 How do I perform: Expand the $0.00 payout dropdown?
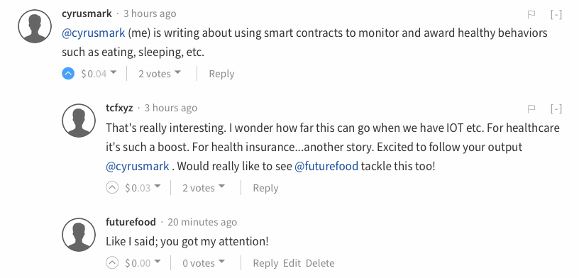[143, 263]
